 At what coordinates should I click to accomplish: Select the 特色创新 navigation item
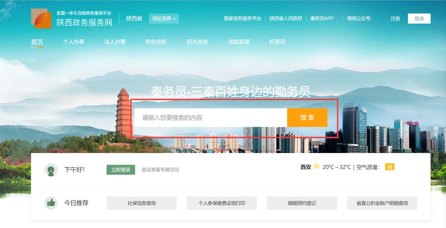click(156, 42)
